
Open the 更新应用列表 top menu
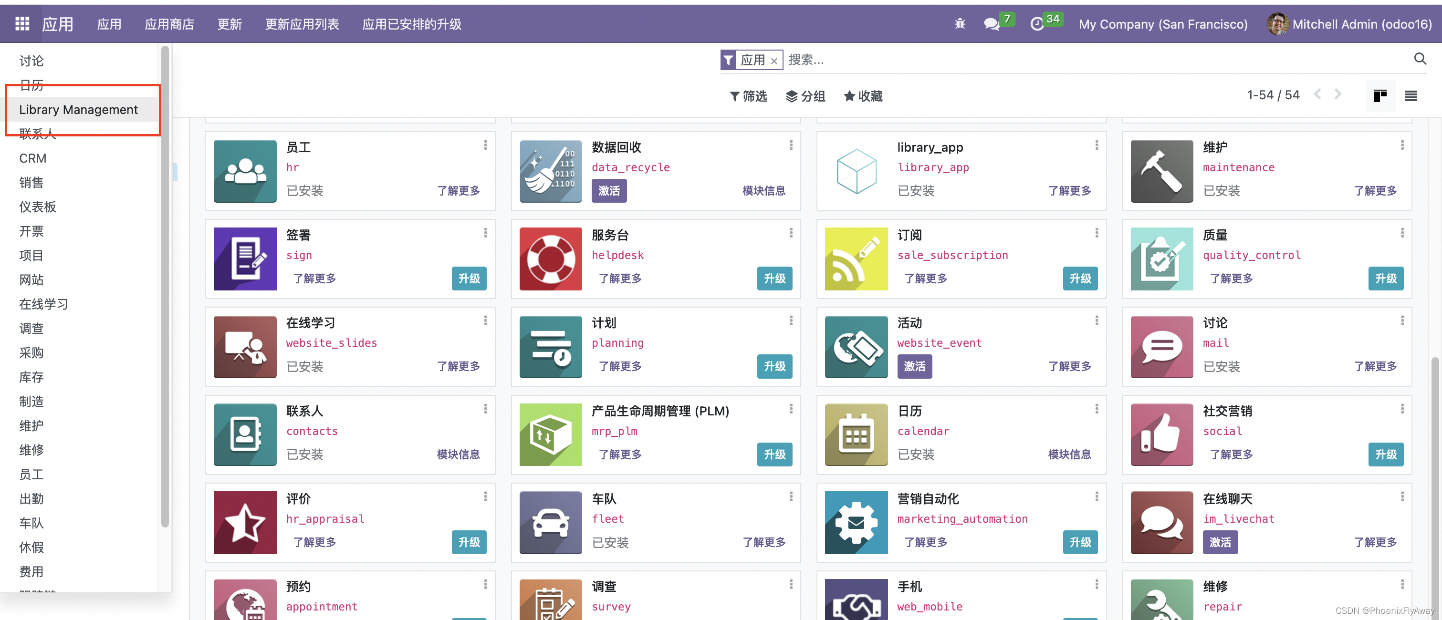pyautogui.click(x=302, y=24)
